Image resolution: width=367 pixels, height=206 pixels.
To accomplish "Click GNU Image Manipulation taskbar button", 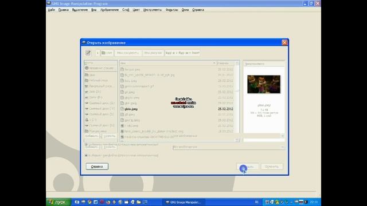I will click(x=183, y=202).
